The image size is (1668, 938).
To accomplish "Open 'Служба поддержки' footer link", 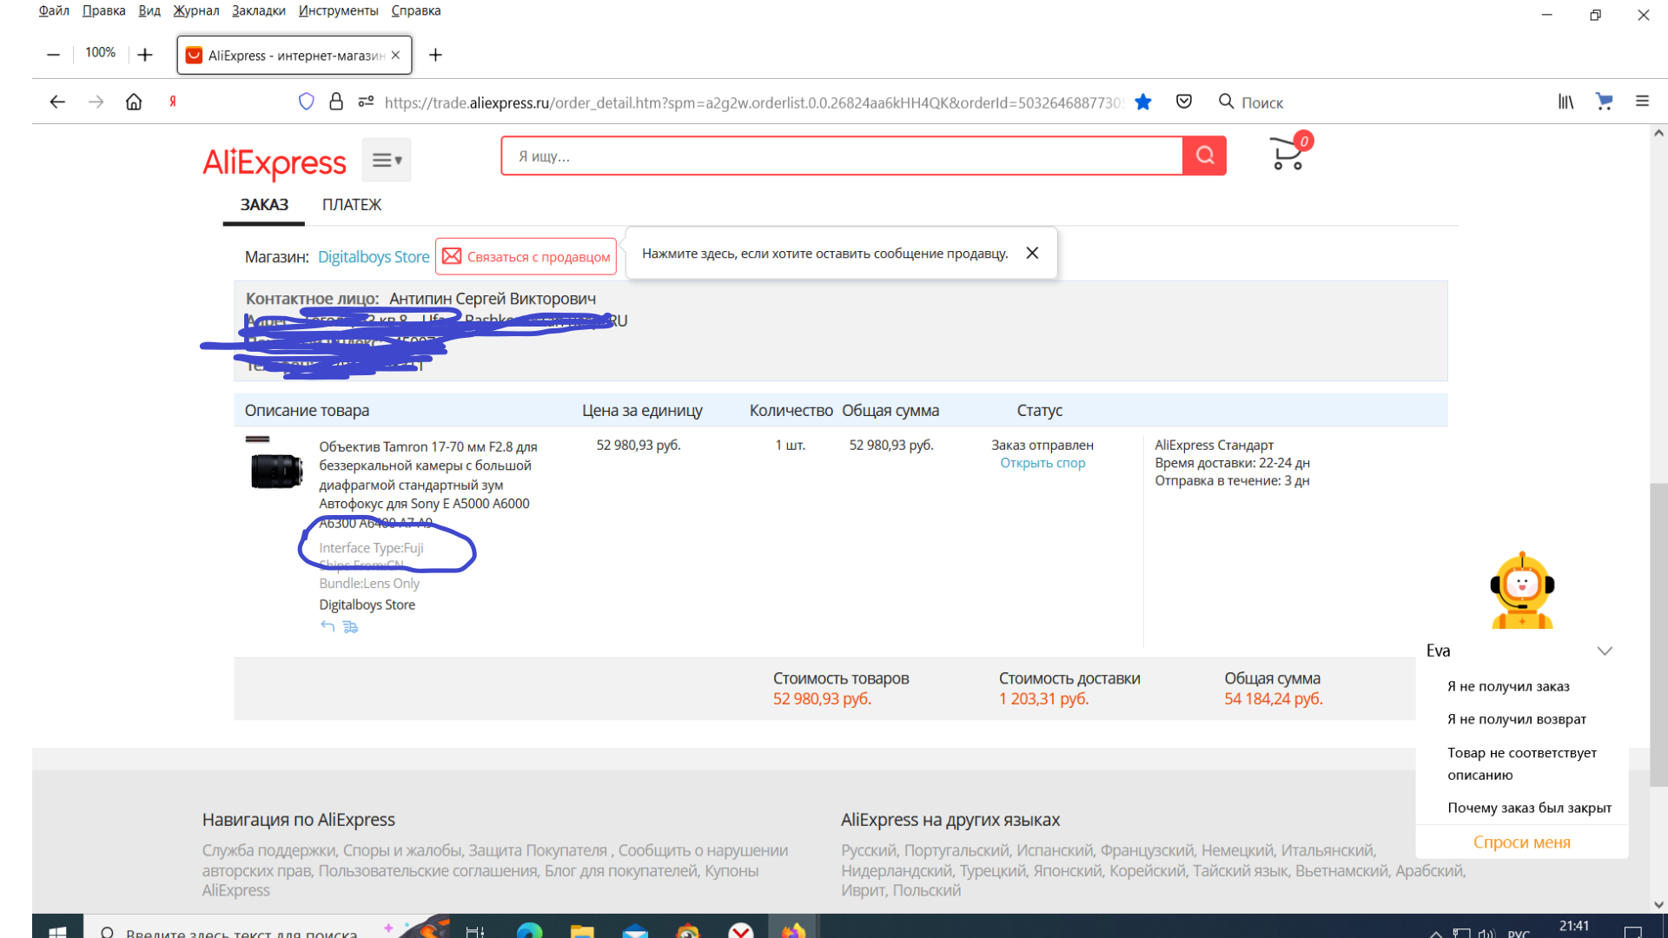I will (268, 850).
